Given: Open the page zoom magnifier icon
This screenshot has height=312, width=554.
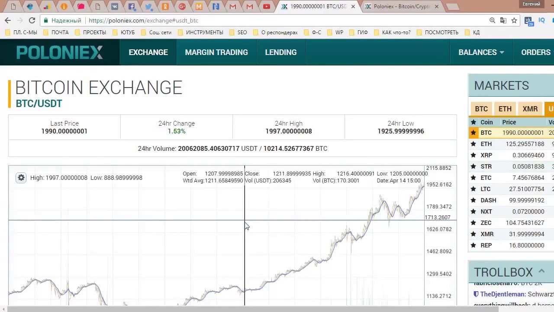Looking at the screenshot, I should (x=492, y=20).
